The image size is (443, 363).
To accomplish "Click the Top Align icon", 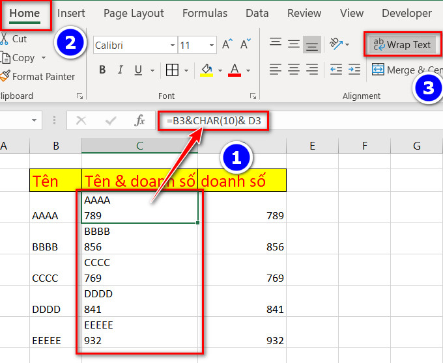I will click(x=276, y=44).
